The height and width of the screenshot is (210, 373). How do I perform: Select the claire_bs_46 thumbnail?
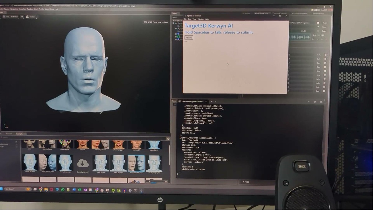(x=154, y=144)
